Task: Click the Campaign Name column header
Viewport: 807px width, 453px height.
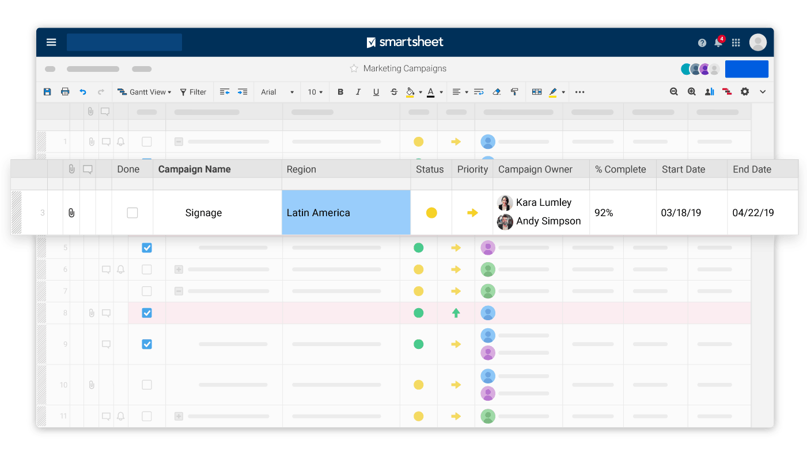Action: [x=194, y=169]
